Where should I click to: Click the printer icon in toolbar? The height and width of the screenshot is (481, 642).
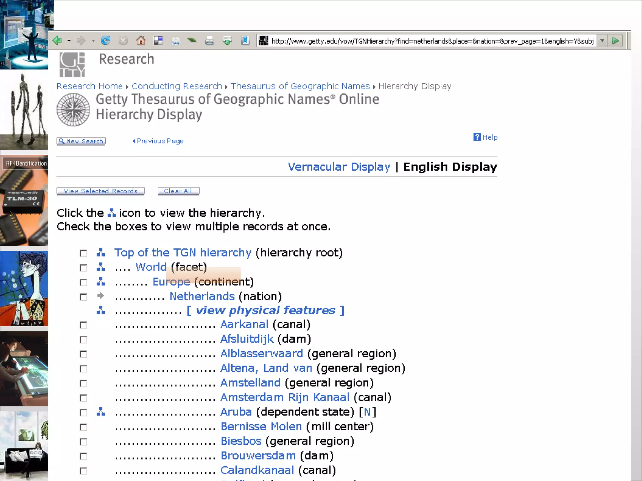tap(209, 41)
